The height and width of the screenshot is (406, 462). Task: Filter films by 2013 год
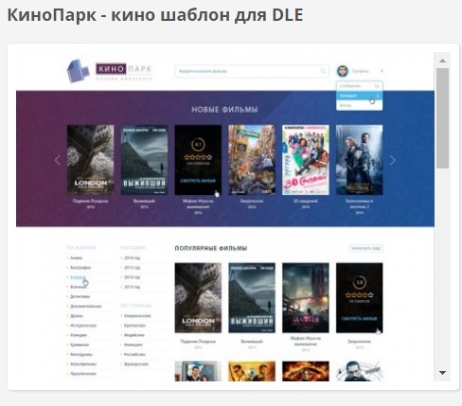[x=133, y=287]
